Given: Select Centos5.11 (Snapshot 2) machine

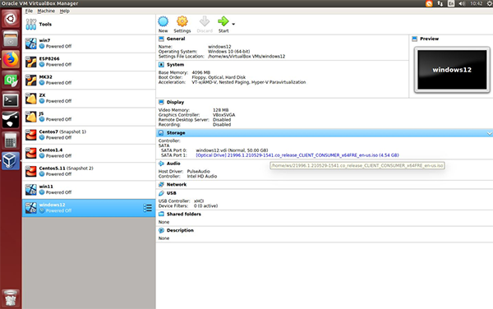Looking at the screenshot, I should click(89, 171).
